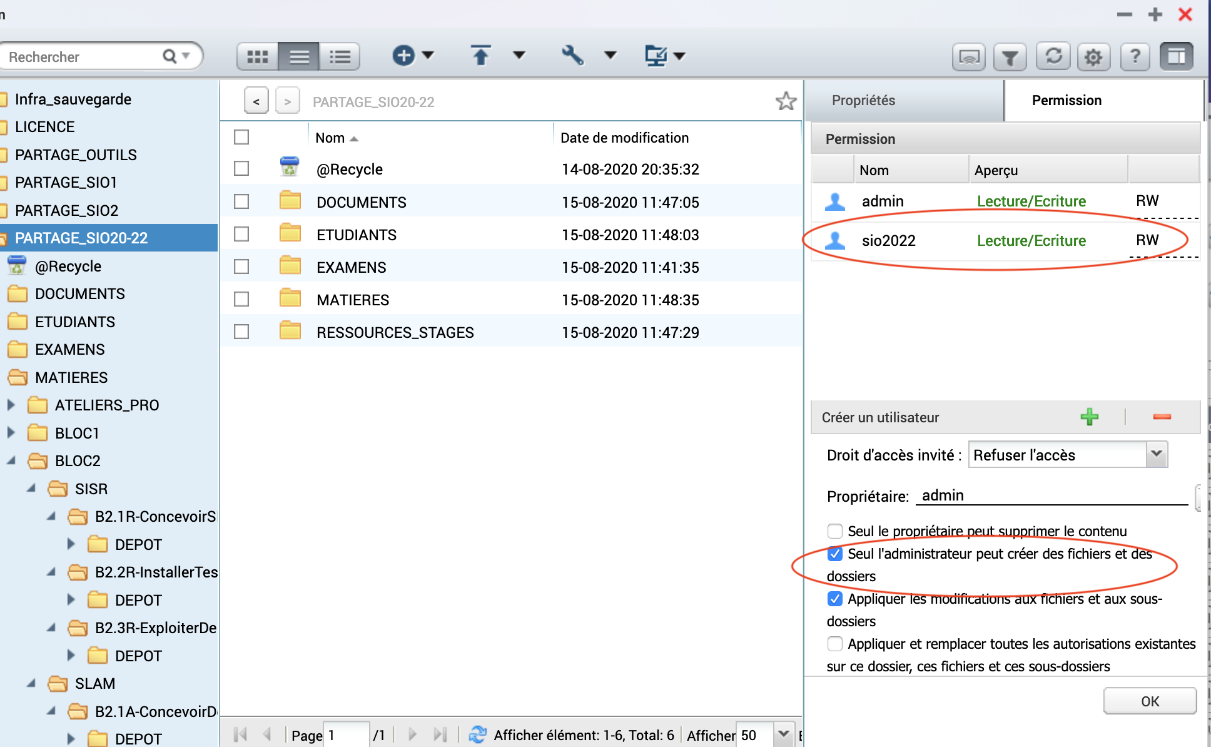Click the upload arrow icon
1211x747 pixels.
point(480,56)
